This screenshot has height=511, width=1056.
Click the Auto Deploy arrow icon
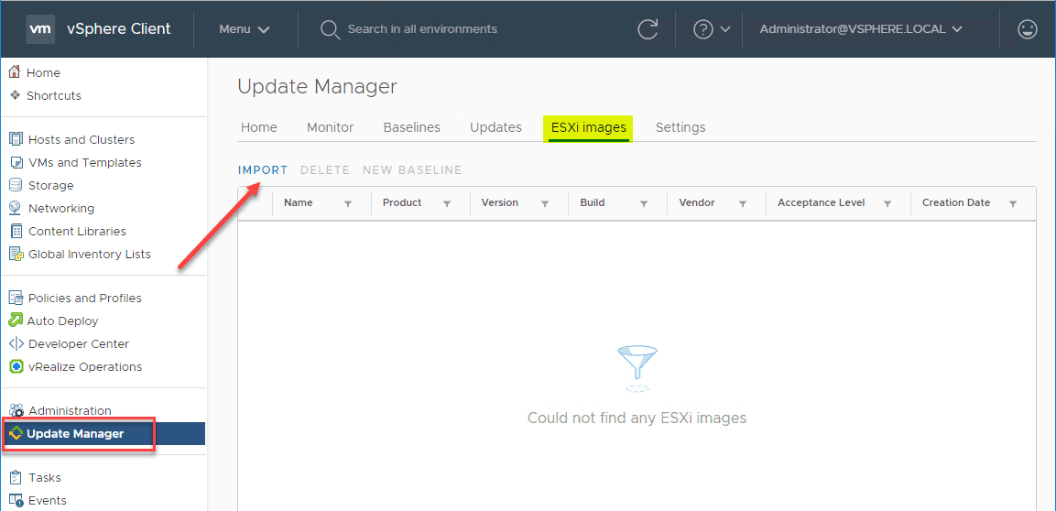point(15,321)
